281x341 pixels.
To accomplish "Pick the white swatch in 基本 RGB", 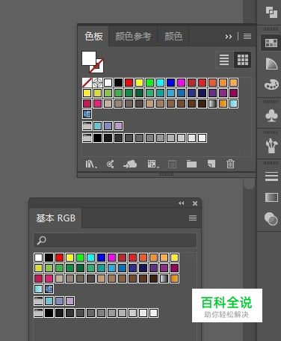I will click(x=38, y=257).
